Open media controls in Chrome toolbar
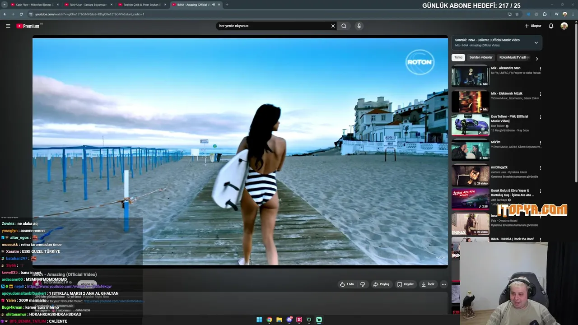This screenshot has height=325, width=578. (556, 14)
